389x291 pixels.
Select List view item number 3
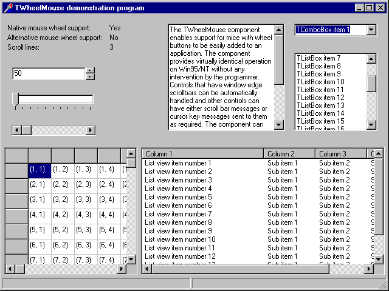[x=178, y=180]
